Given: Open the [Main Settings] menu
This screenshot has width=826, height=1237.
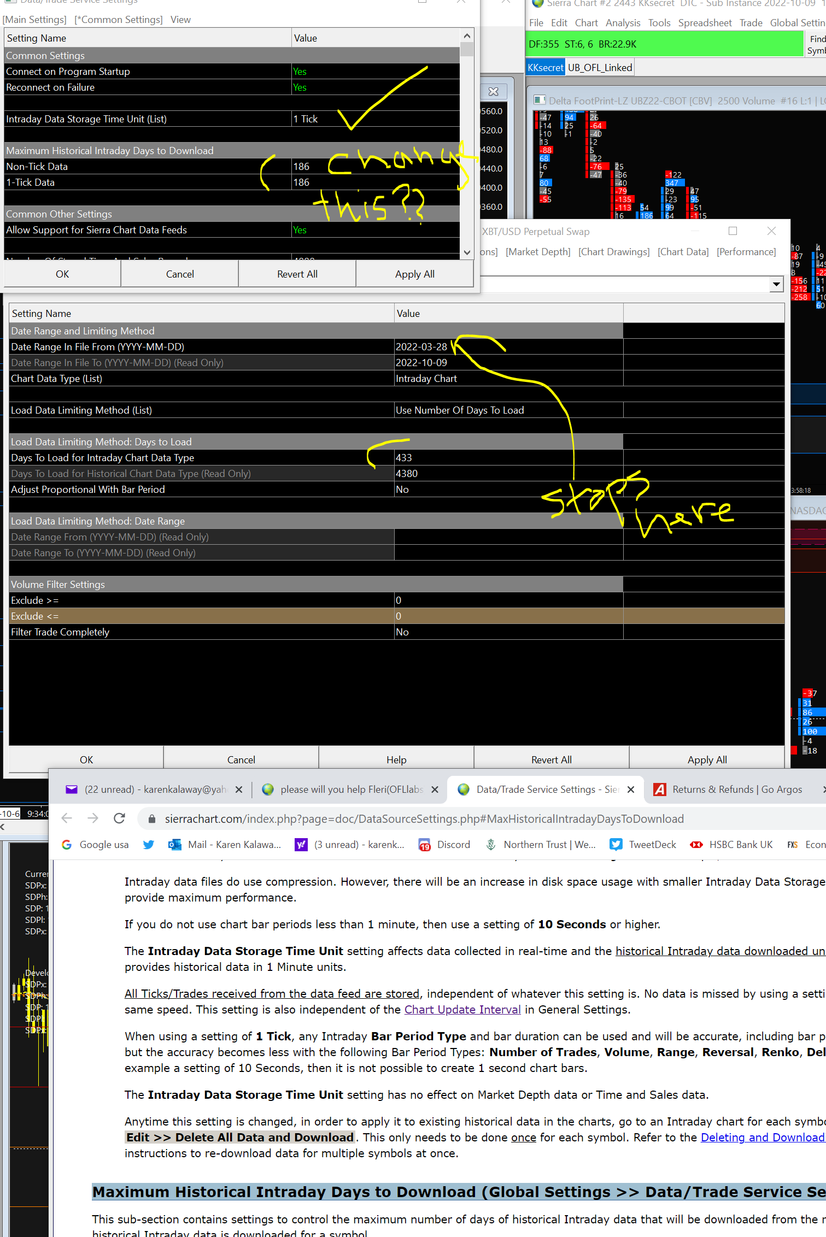Looking at the screenshot, I should click(x=35, y=20).
